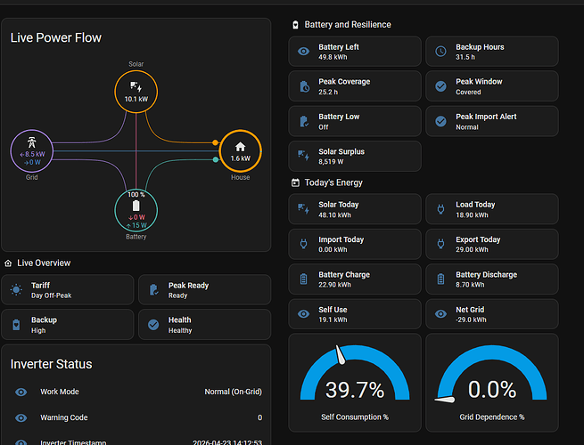Click the House icon in power flow
584x445 pixels.
pos(240,147)
